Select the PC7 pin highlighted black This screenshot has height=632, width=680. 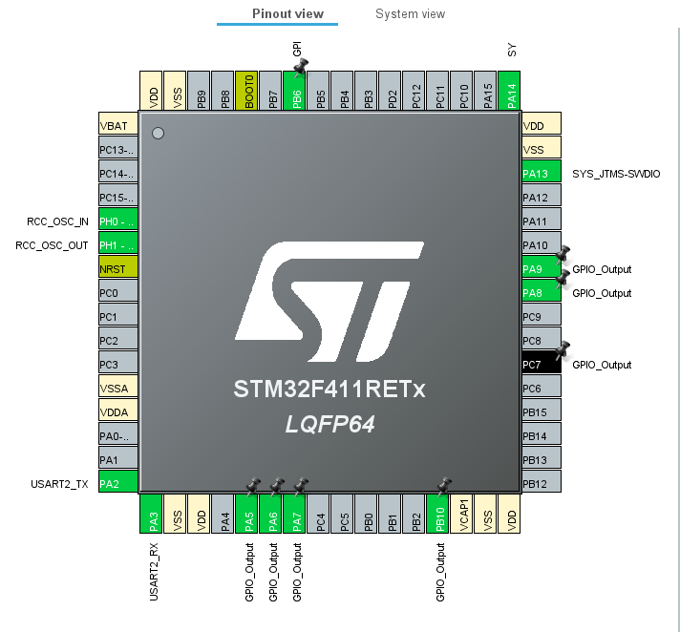pyautogui.click(x=542, y=362)
